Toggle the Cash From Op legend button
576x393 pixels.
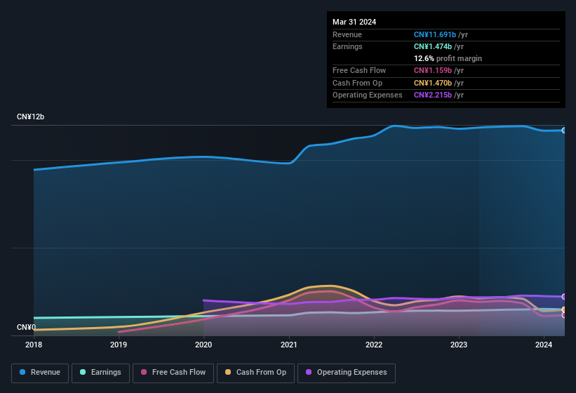(x=255, y=373)
